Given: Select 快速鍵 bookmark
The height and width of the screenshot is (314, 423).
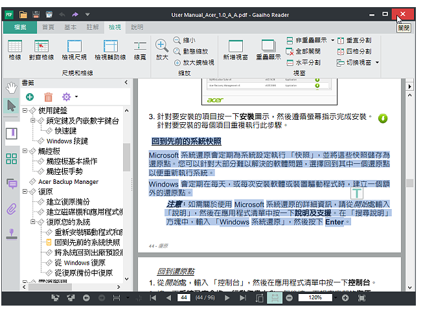Looking at the screenshot, I should coord(65,131).
